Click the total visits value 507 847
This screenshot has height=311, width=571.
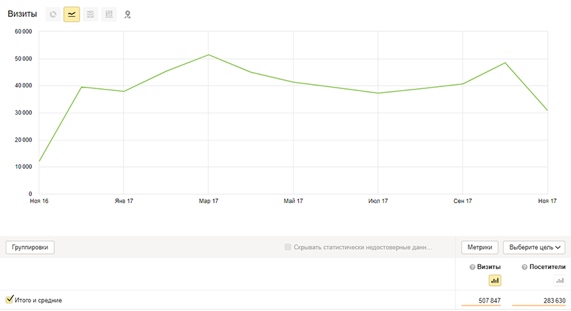point(486,300)
